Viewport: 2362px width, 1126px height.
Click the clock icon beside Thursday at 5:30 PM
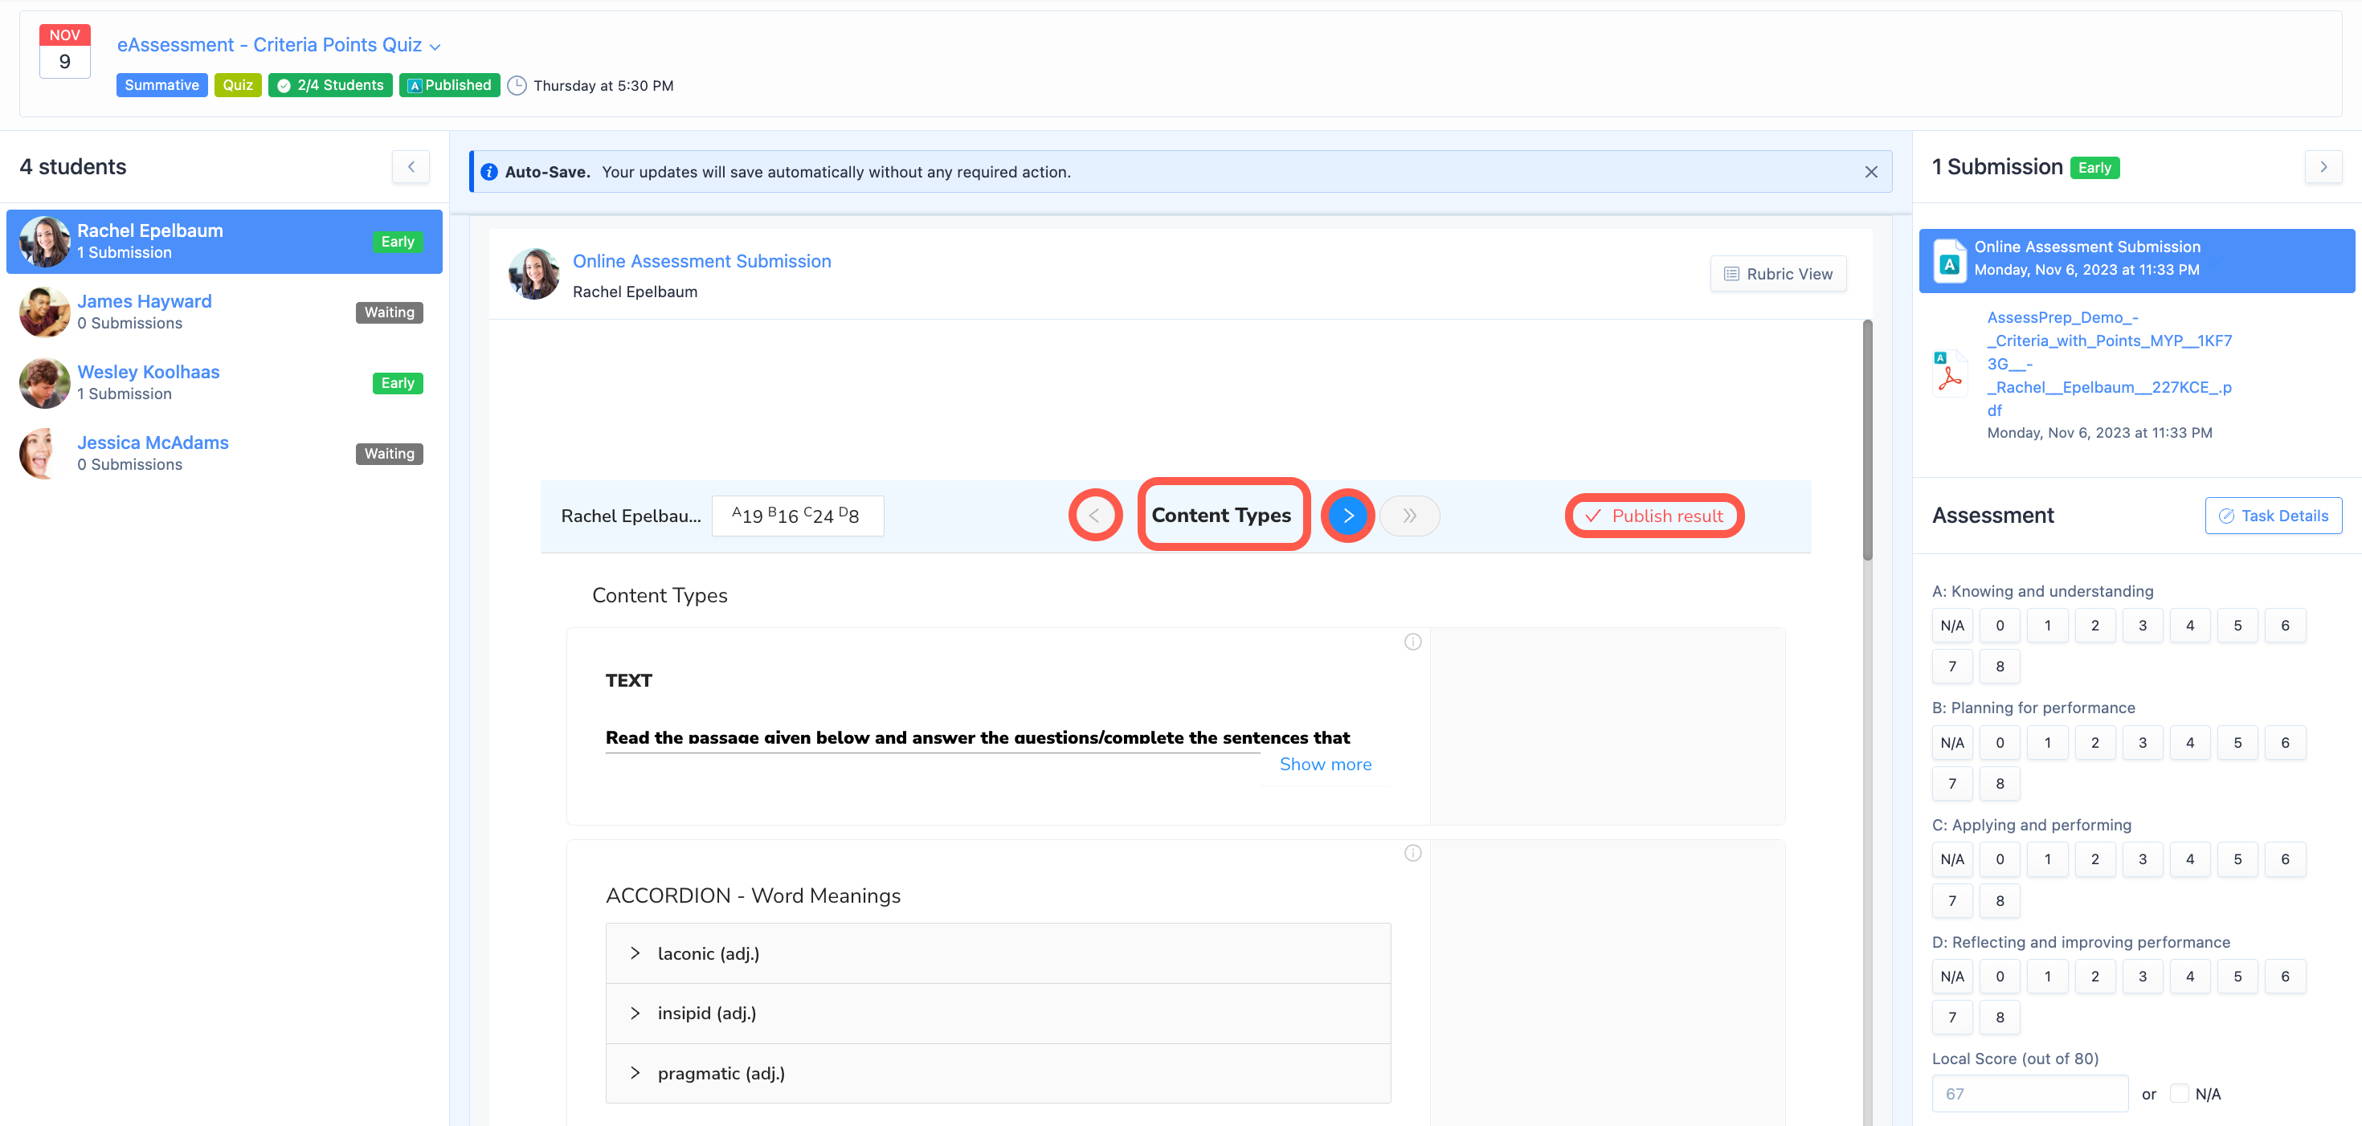pos(517,85)
